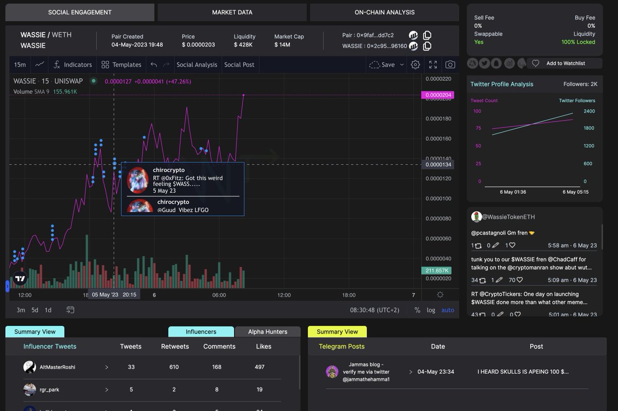The image size is (618, 411).
Task: Copy the WASSIE token address
Action: click(427, 46)
